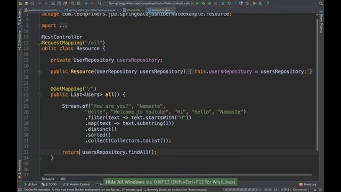Click the Find magnifier toolbar icon
Screen dimensions: 341x192
coord(72,4)
